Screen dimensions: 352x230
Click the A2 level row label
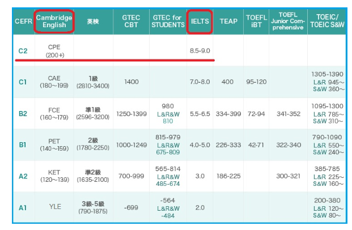23,176
